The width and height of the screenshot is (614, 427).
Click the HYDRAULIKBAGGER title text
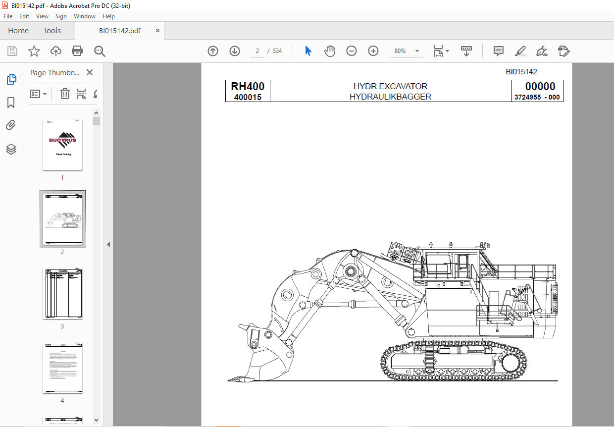pos(390,97)
